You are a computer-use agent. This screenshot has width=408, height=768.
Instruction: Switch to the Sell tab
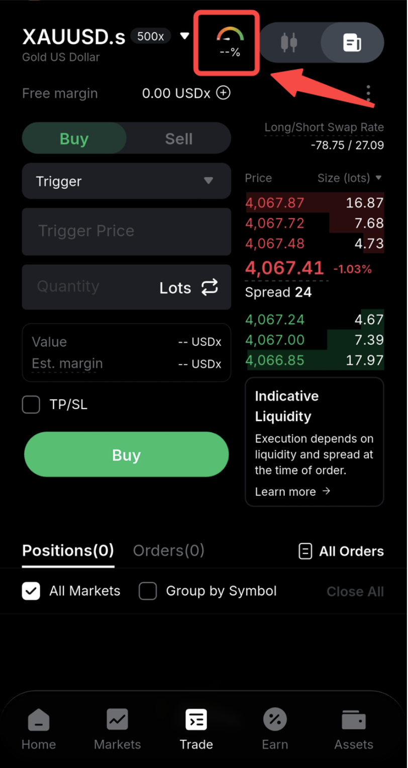click(179, 138)
